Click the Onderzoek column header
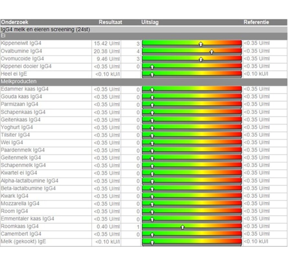This screenshot has width=288, height=265. [x=15, y=22]
